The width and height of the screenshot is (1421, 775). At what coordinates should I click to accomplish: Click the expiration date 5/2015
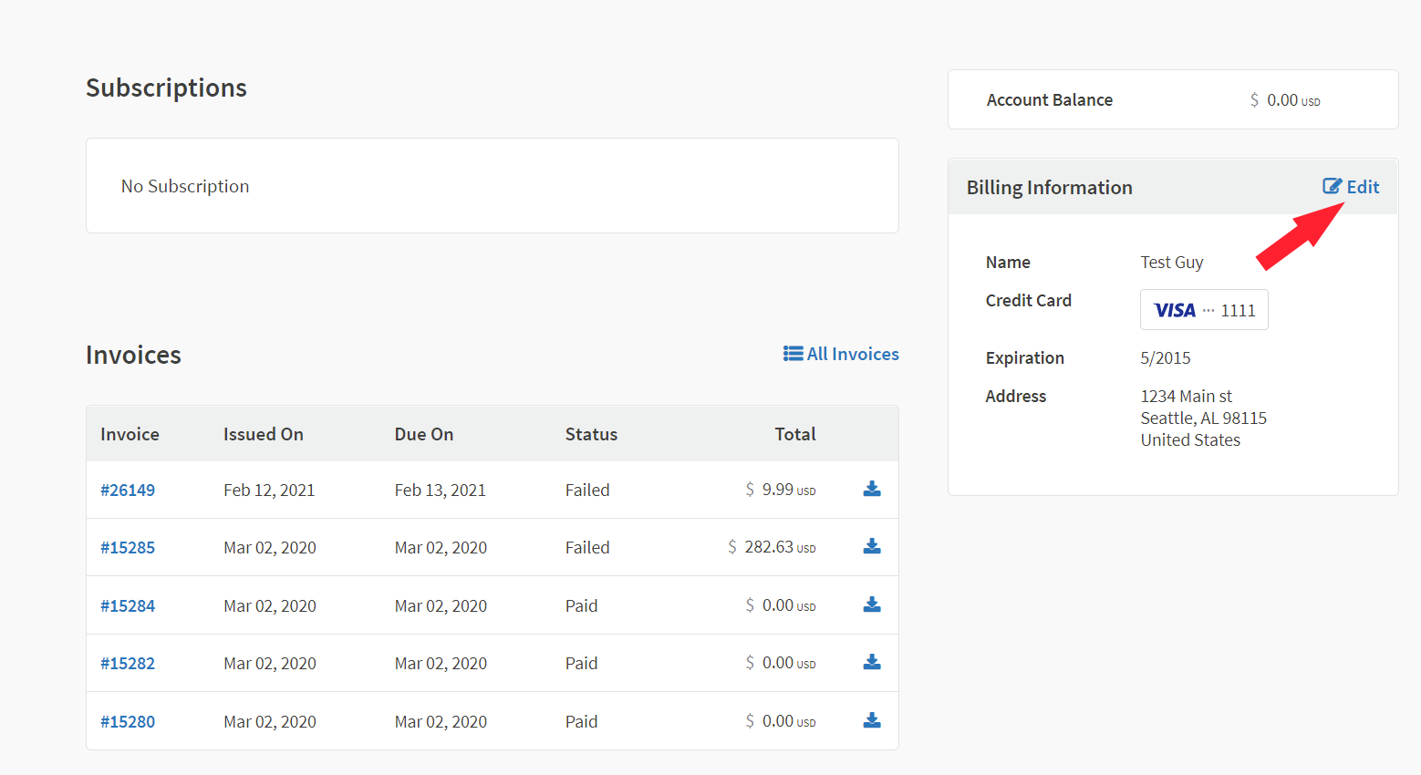[x=1166, y=358]
